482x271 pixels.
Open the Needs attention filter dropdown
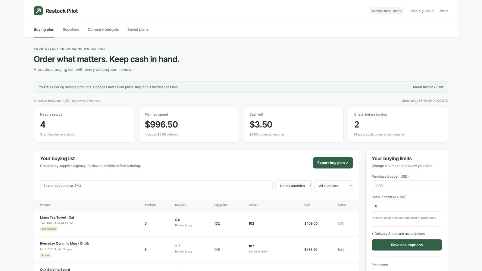pyautogui.click(x=294, y=186)
